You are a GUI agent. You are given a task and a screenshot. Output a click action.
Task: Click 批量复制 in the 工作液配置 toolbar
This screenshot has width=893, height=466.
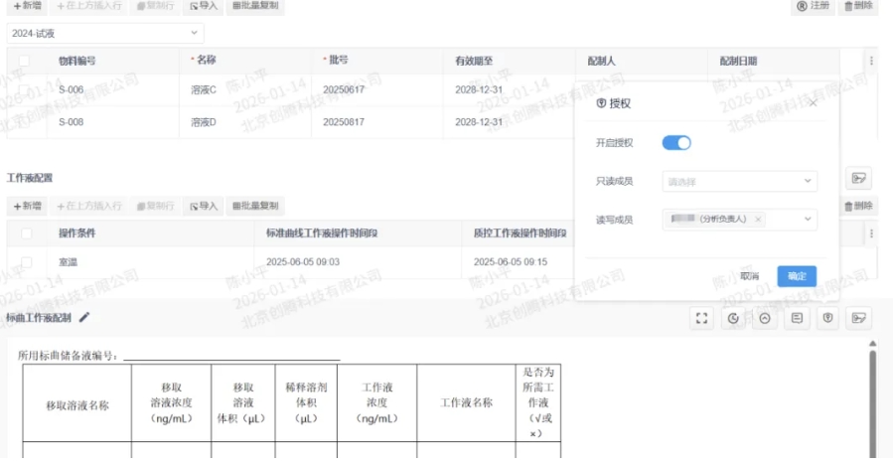click(255, 206)
